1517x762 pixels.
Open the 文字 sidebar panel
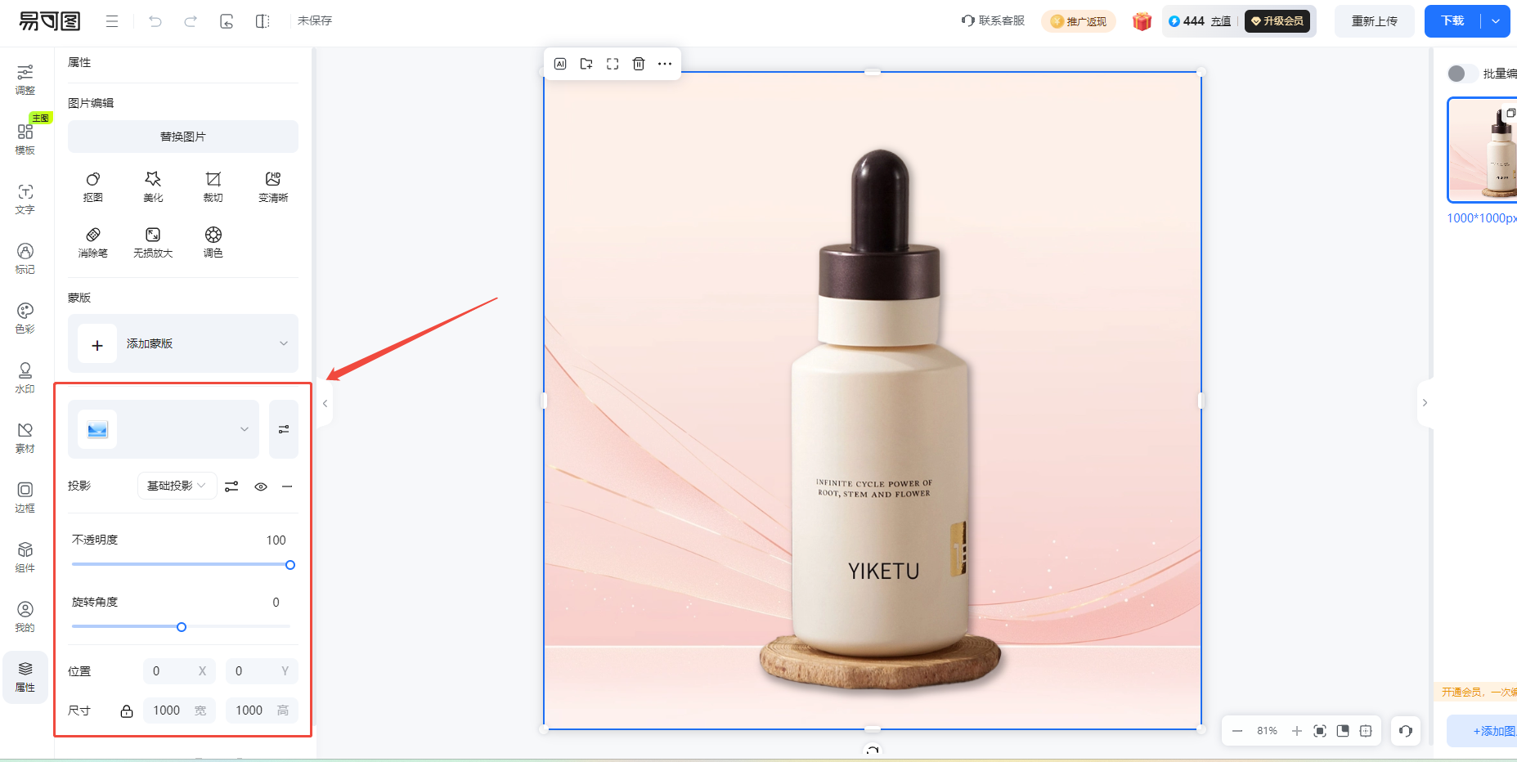(25, 199)
